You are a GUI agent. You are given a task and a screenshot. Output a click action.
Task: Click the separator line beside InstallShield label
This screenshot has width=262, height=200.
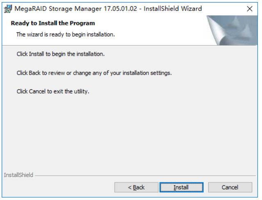[x=146, y=175]
